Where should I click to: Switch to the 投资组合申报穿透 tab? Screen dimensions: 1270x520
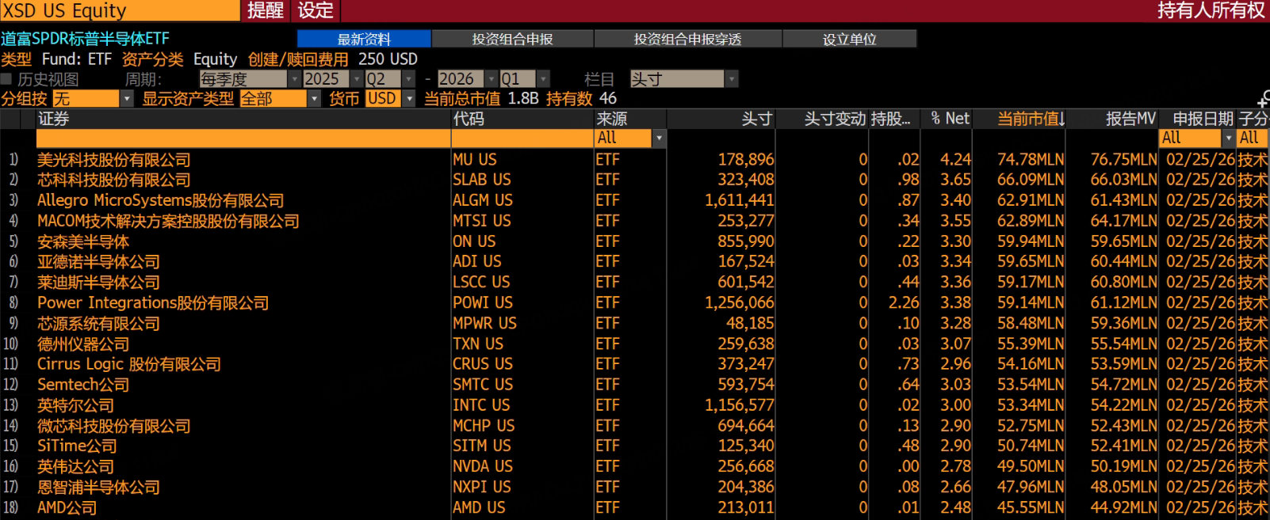687,39
